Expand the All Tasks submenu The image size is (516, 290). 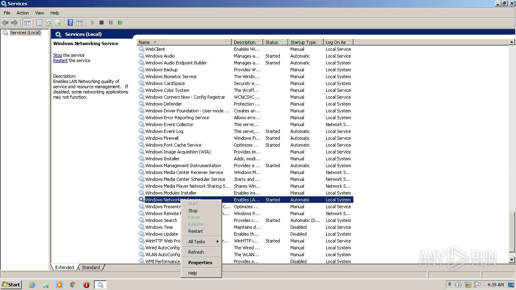[201, 242]
